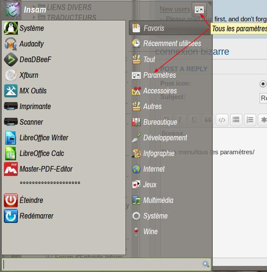Image resolution: width=267 pixels, height=272 pixels.
Task: Click the Subject field in forum reply
Action: pyautogui.click(x=263, y=98)
